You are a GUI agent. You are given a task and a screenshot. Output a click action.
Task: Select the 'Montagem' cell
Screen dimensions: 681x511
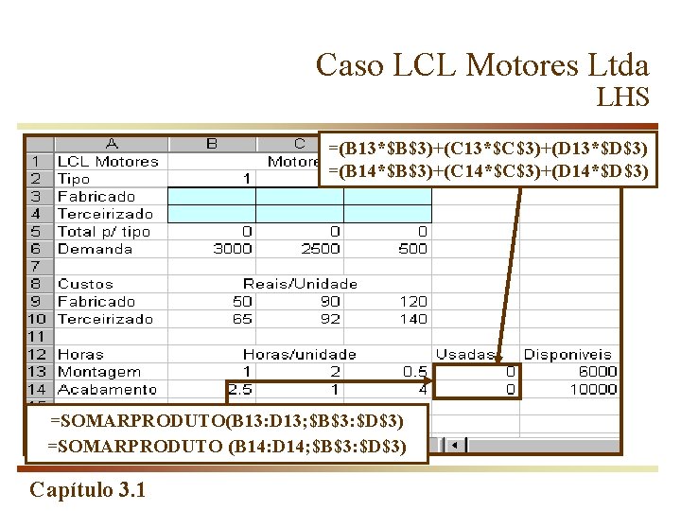112,372
